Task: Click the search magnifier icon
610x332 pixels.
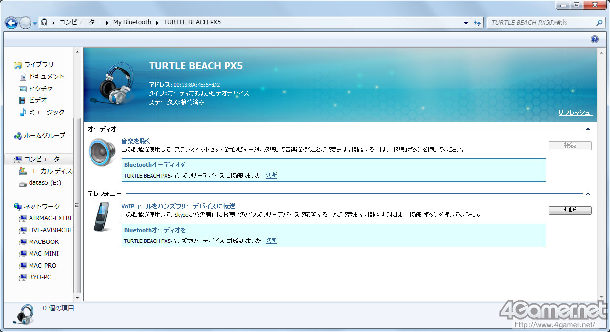Action: tap(599, 23)
